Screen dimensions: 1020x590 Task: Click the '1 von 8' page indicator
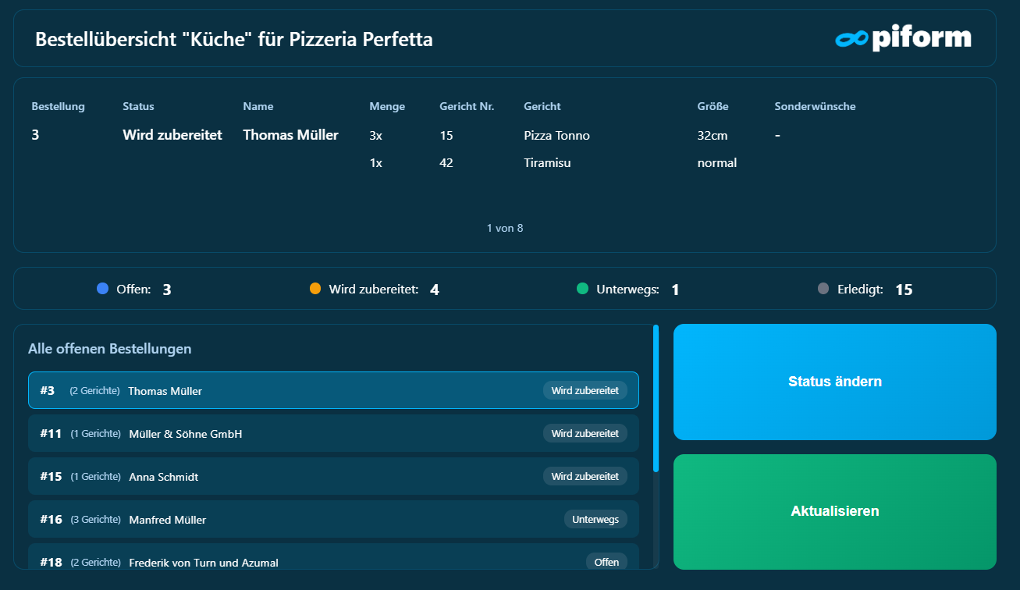point(505,228)
